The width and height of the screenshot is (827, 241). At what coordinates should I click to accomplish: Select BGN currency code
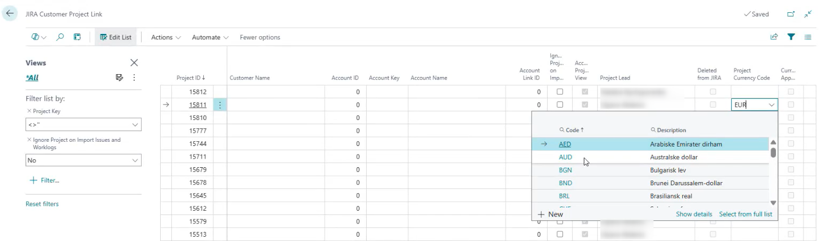(x=565, y=170)
